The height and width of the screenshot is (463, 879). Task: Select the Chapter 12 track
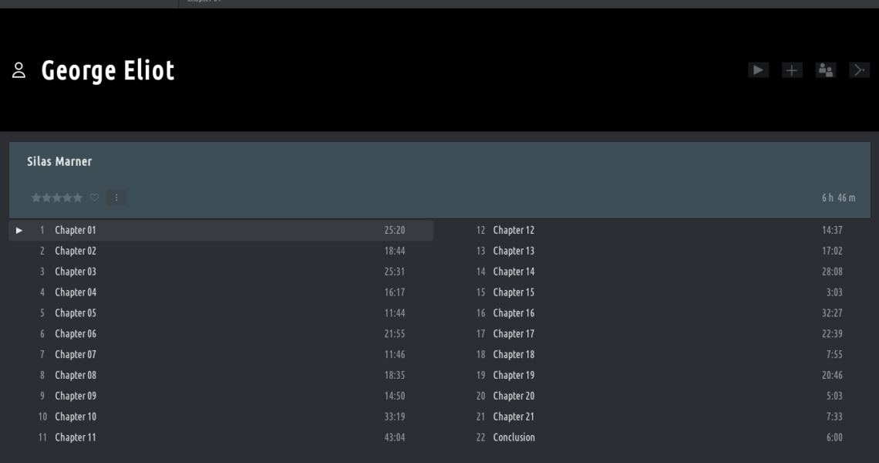[514, 230]
